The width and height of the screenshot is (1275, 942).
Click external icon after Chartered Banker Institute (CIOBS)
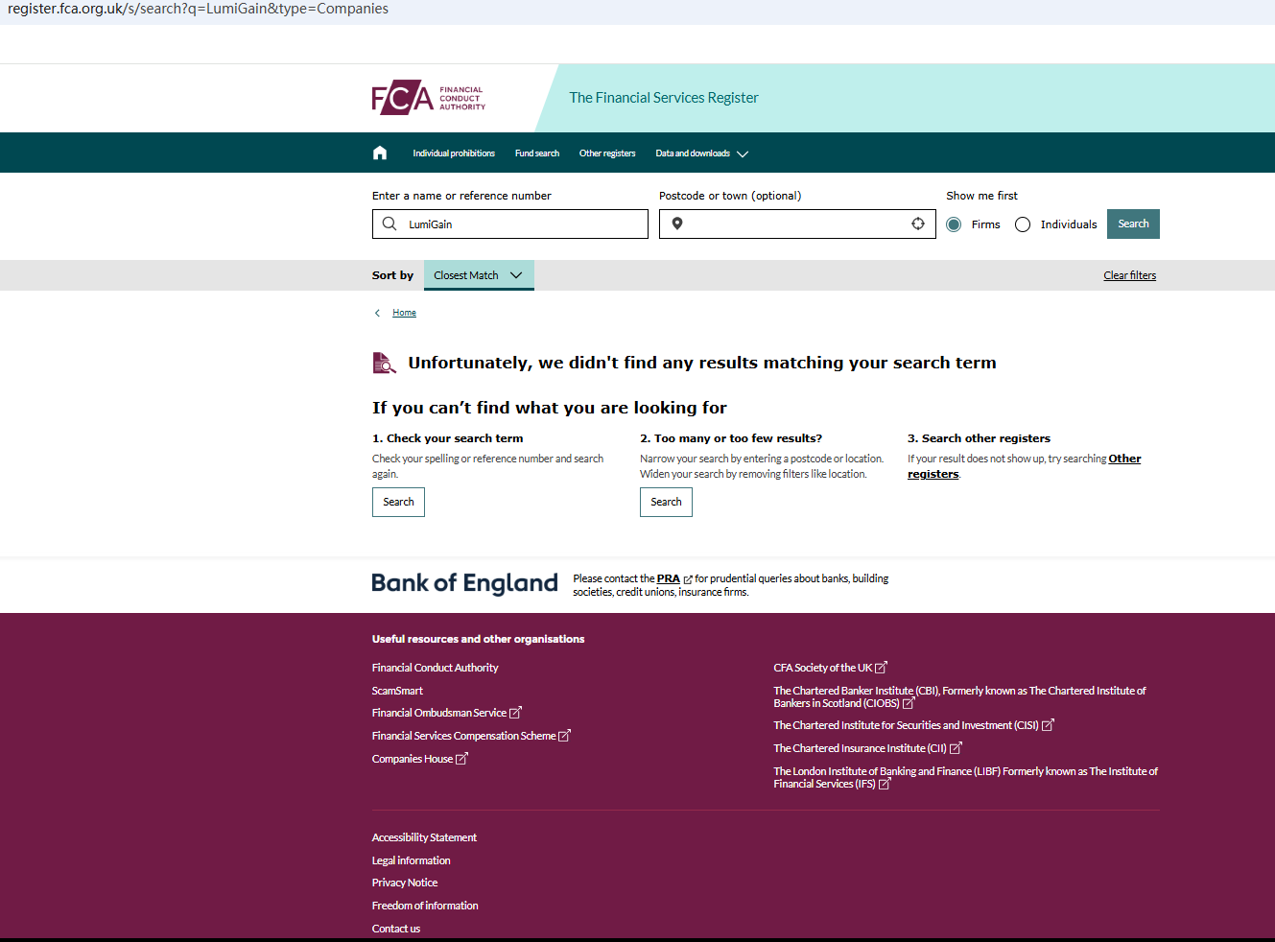pos(909,703)
